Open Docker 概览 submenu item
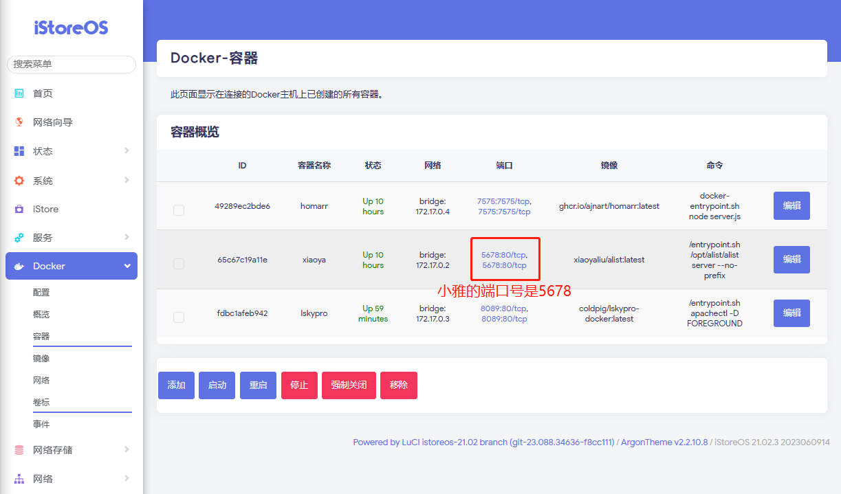This screenshot has height=494, width=841. click(x=41, y=315)
